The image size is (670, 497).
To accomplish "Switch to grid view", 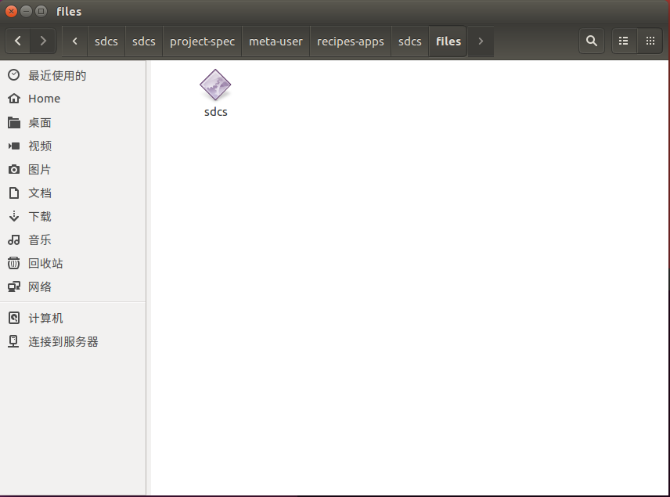I will (x=650, y=40).
